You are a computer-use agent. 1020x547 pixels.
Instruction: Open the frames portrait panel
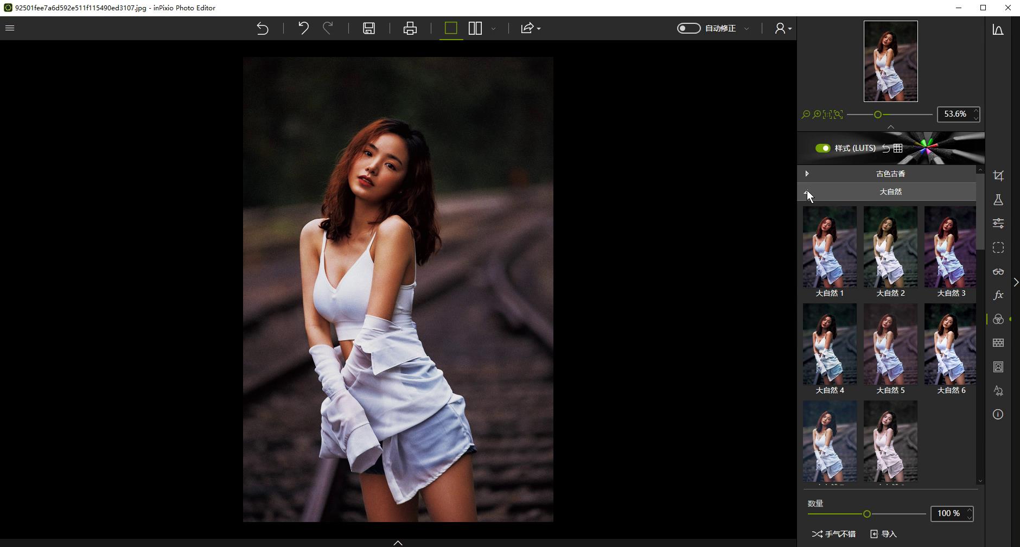click(x=998, y=367)
